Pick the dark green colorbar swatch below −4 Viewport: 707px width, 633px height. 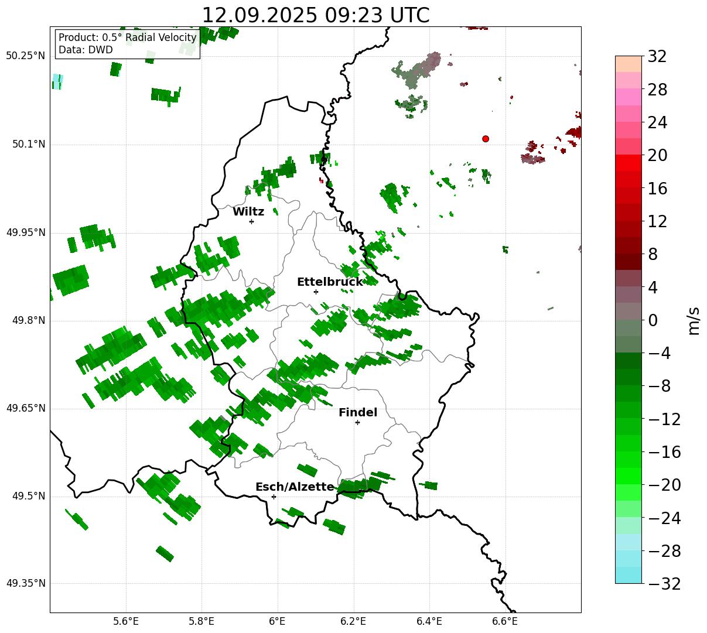click(x=629, y=361)
